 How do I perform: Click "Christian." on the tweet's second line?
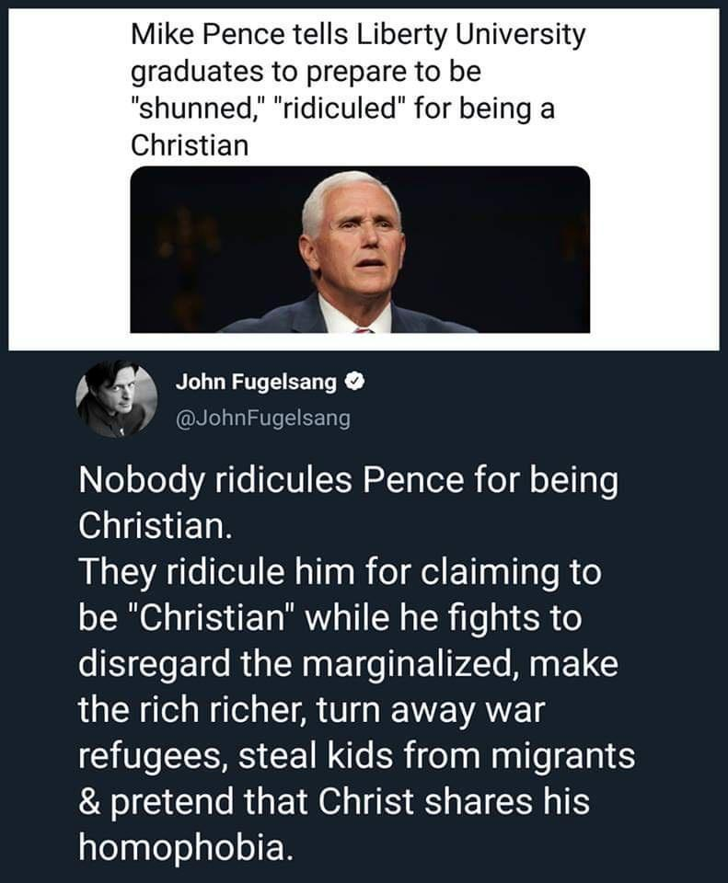coord(151,527)
